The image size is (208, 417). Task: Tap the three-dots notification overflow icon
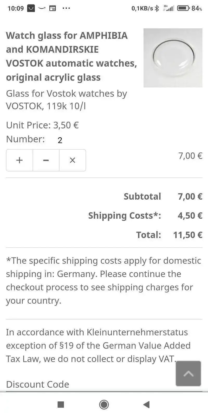pyautogui.click(x=66, y=8)
